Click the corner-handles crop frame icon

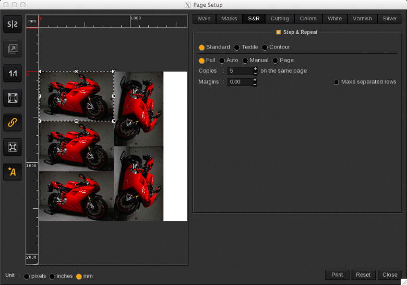coord(13,147)
